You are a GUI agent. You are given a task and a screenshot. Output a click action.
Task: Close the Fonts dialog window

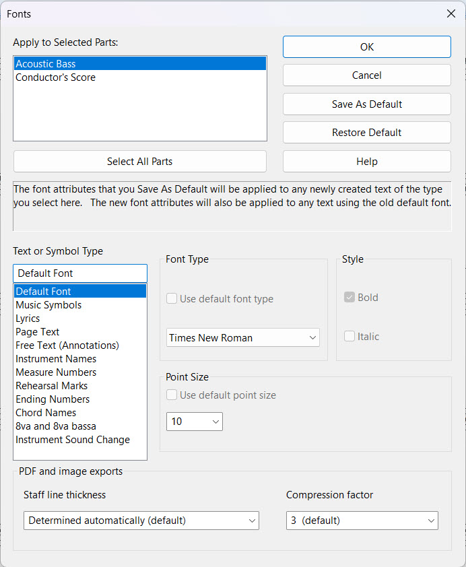[451, 13]
